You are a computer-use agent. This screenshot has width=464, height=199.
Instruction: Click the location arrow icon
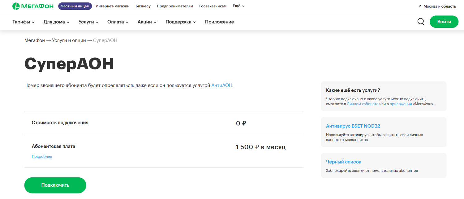420,6
